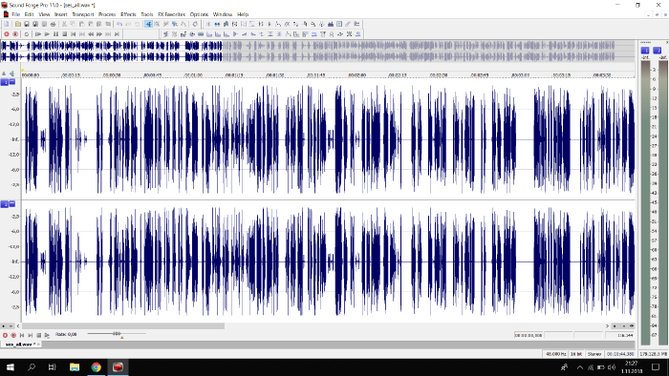Open Google Chrome from the taskbar
This screenshot has width=669, height=376.
[x=96, y=367]
